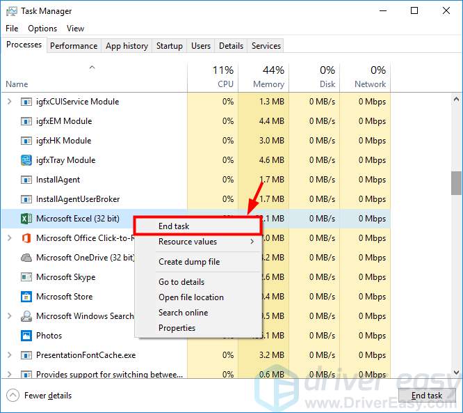The height and width of the screenshot is (413, 463).
Task: Switch to the Users tab
Action: tap(201, 46)
